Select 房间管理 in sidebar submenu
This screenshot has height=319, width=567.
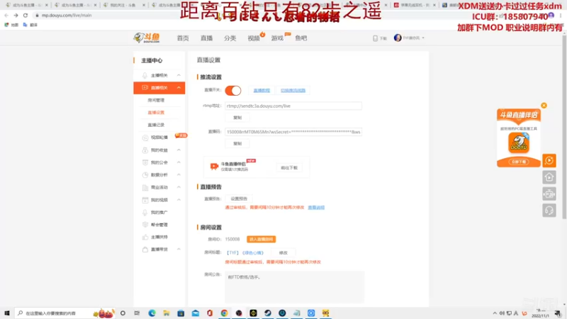tap(156, 100)
